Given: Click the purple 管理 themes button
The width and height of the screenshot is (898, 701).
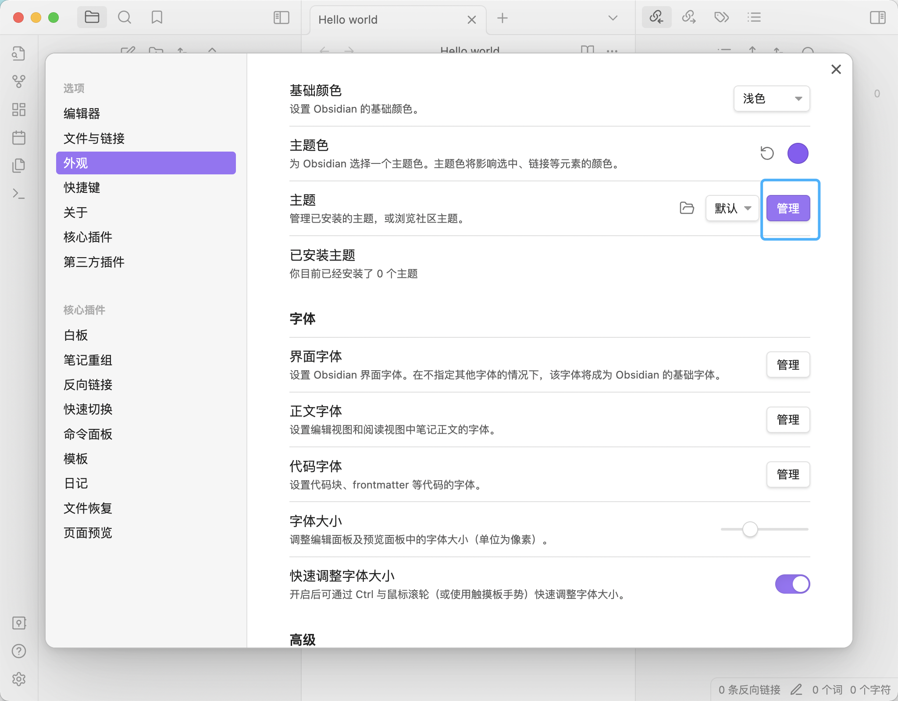Looking at the screenshot, I should [x=788, y=208].
